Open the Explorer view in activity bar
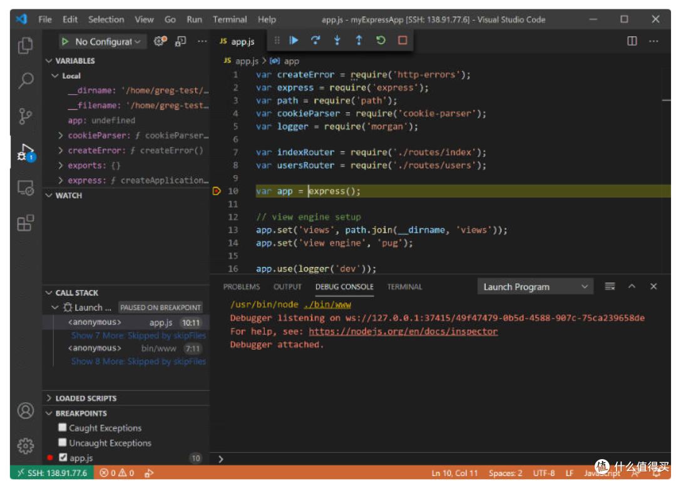Viewport: 676px width, 481px height. 26,46
